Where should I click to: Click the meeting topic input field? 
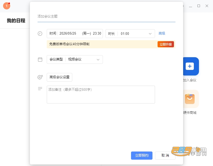coord(106,17)
